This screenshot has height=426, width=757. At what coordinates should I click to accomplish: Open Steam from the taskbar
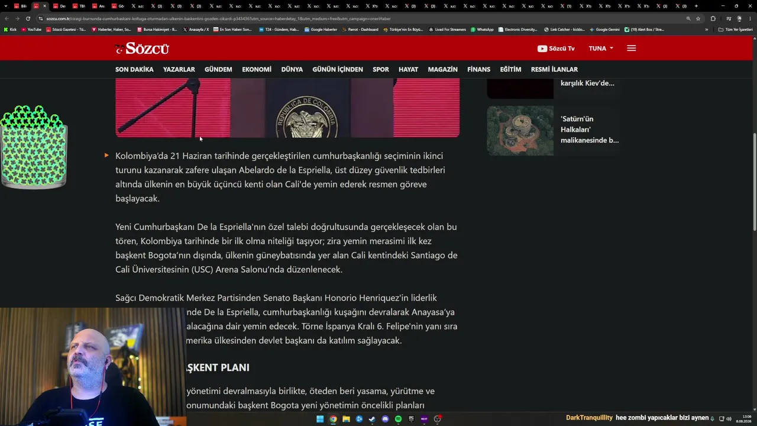(372, 419)
